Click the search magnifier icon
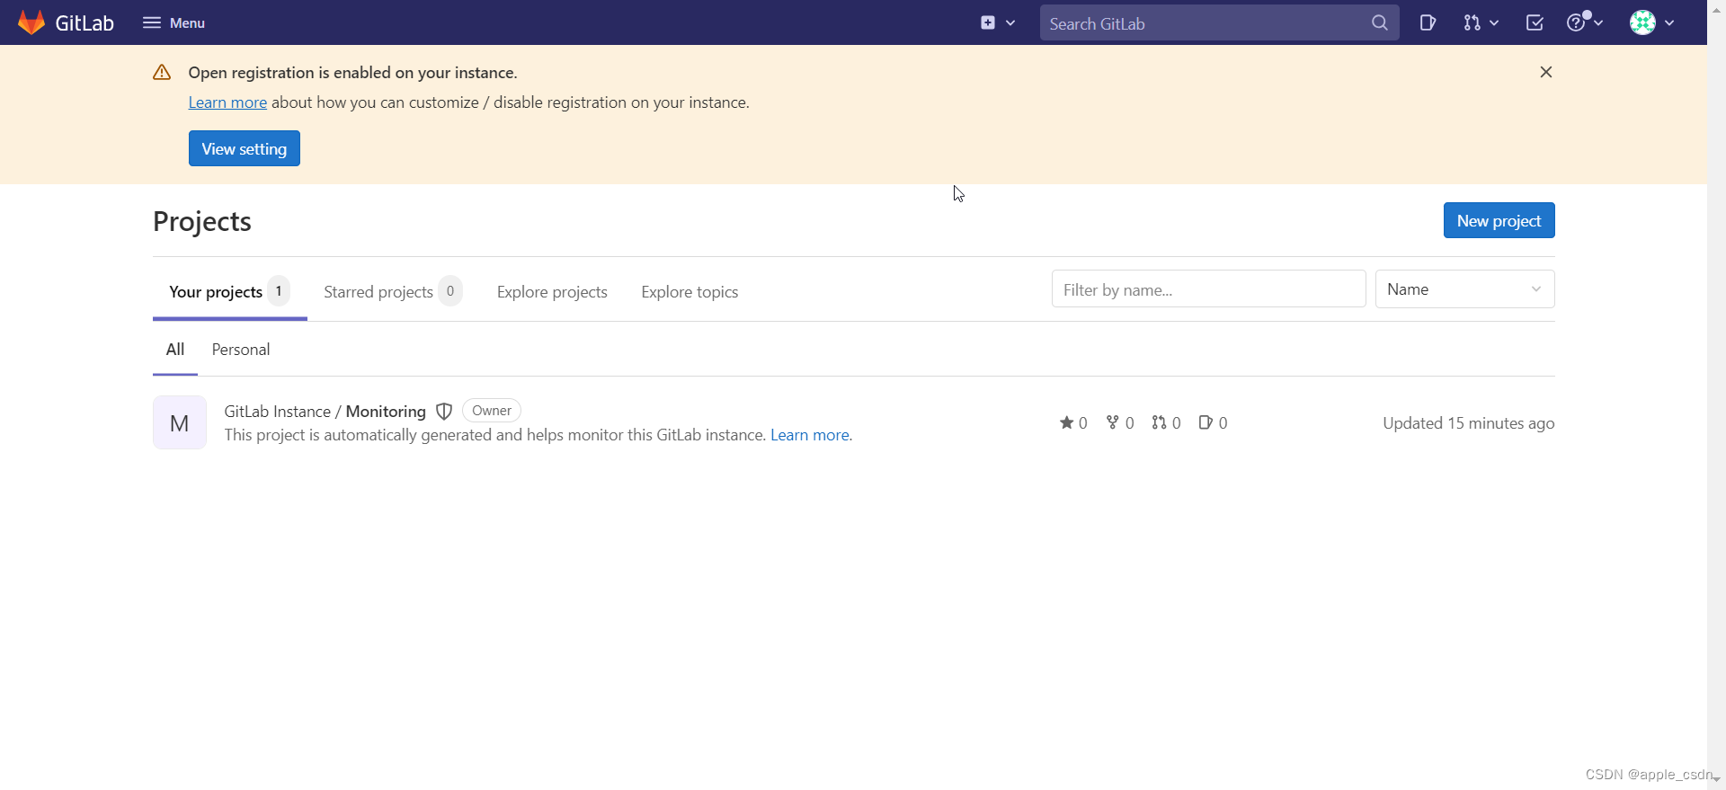This screenshot has height=790, width=1726. [1380, 23]
